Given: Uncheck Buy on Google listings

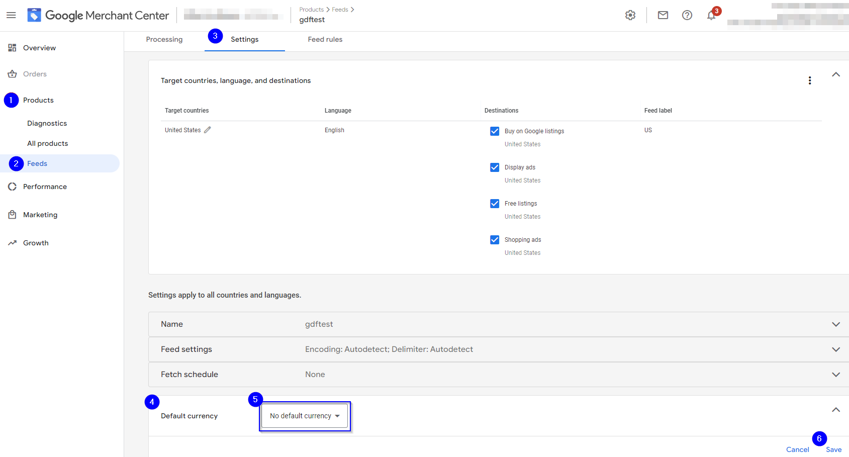Looking at the screenshot, I should click(x=495, y=131).
